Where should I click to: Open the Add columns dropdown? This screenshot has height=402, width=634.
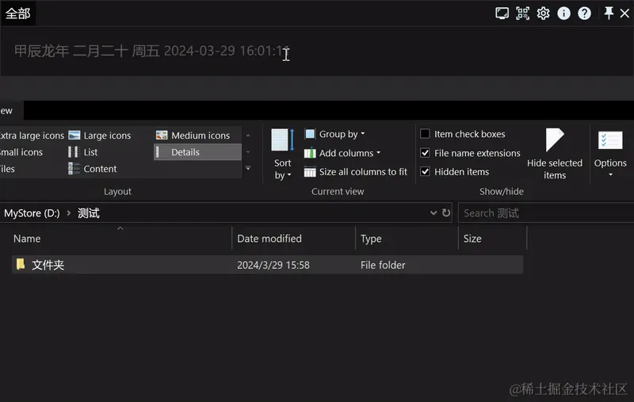(x=342, y=153)
